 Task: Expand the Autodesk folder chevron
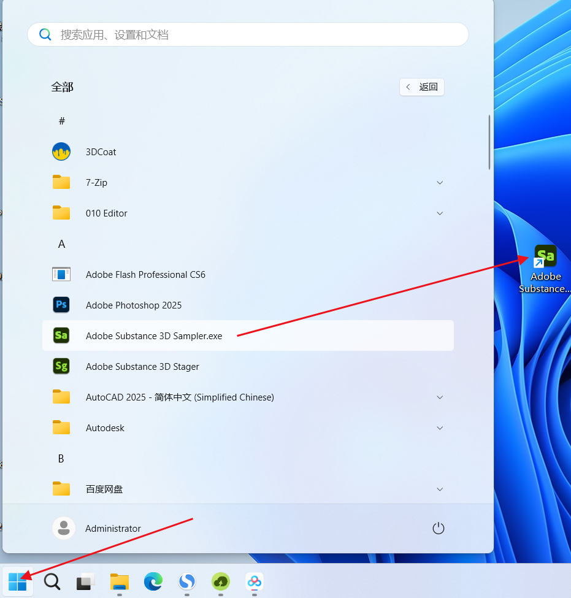point(440,428)
